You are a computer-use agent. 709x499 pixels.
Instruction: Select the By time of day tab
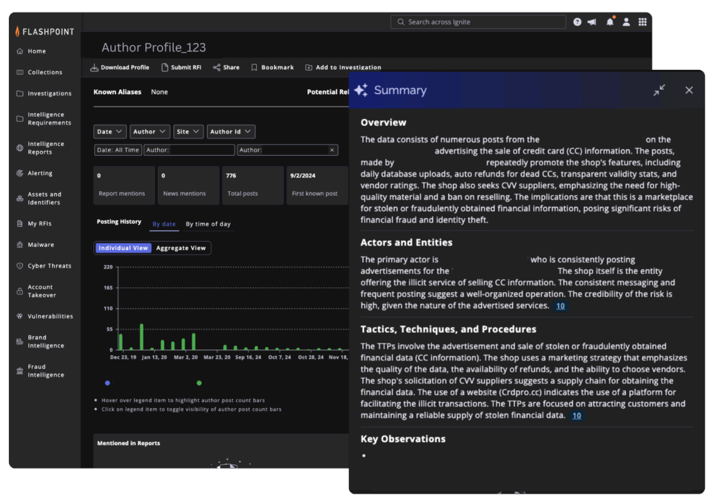click(208, 224)
